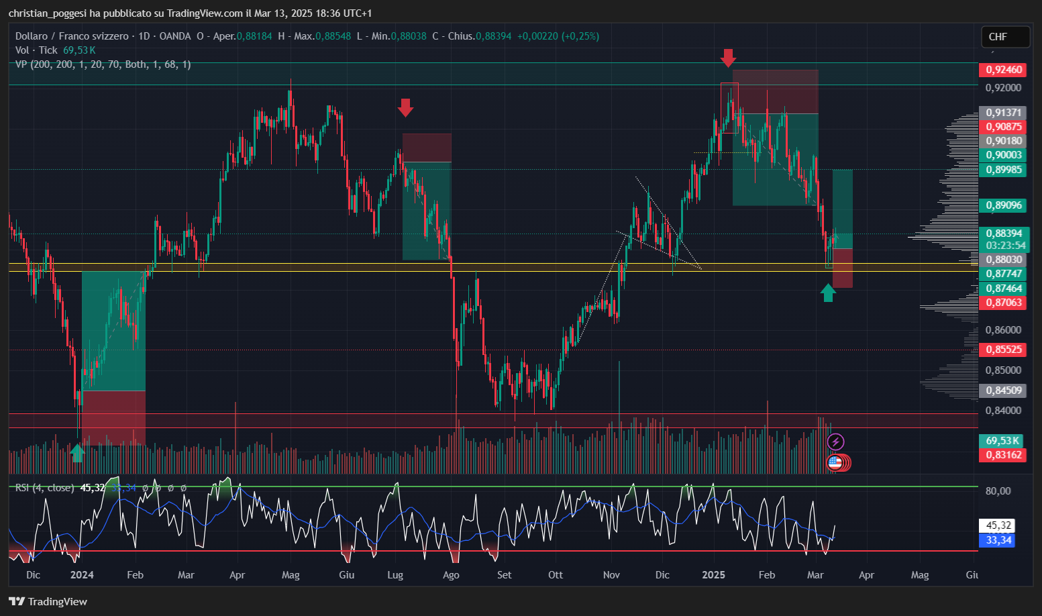The image size is (1042, 616).
Task: Open the US flag economic event marker
Action: click(x=835, y=462)
